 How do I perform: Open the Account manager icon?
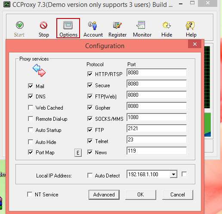tap(93, 29)
